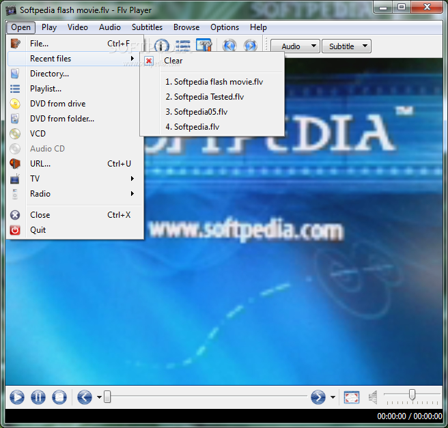This screenshot has height=428, width=448.
Task: Open the Audio track dropdown
Action: 295,46
